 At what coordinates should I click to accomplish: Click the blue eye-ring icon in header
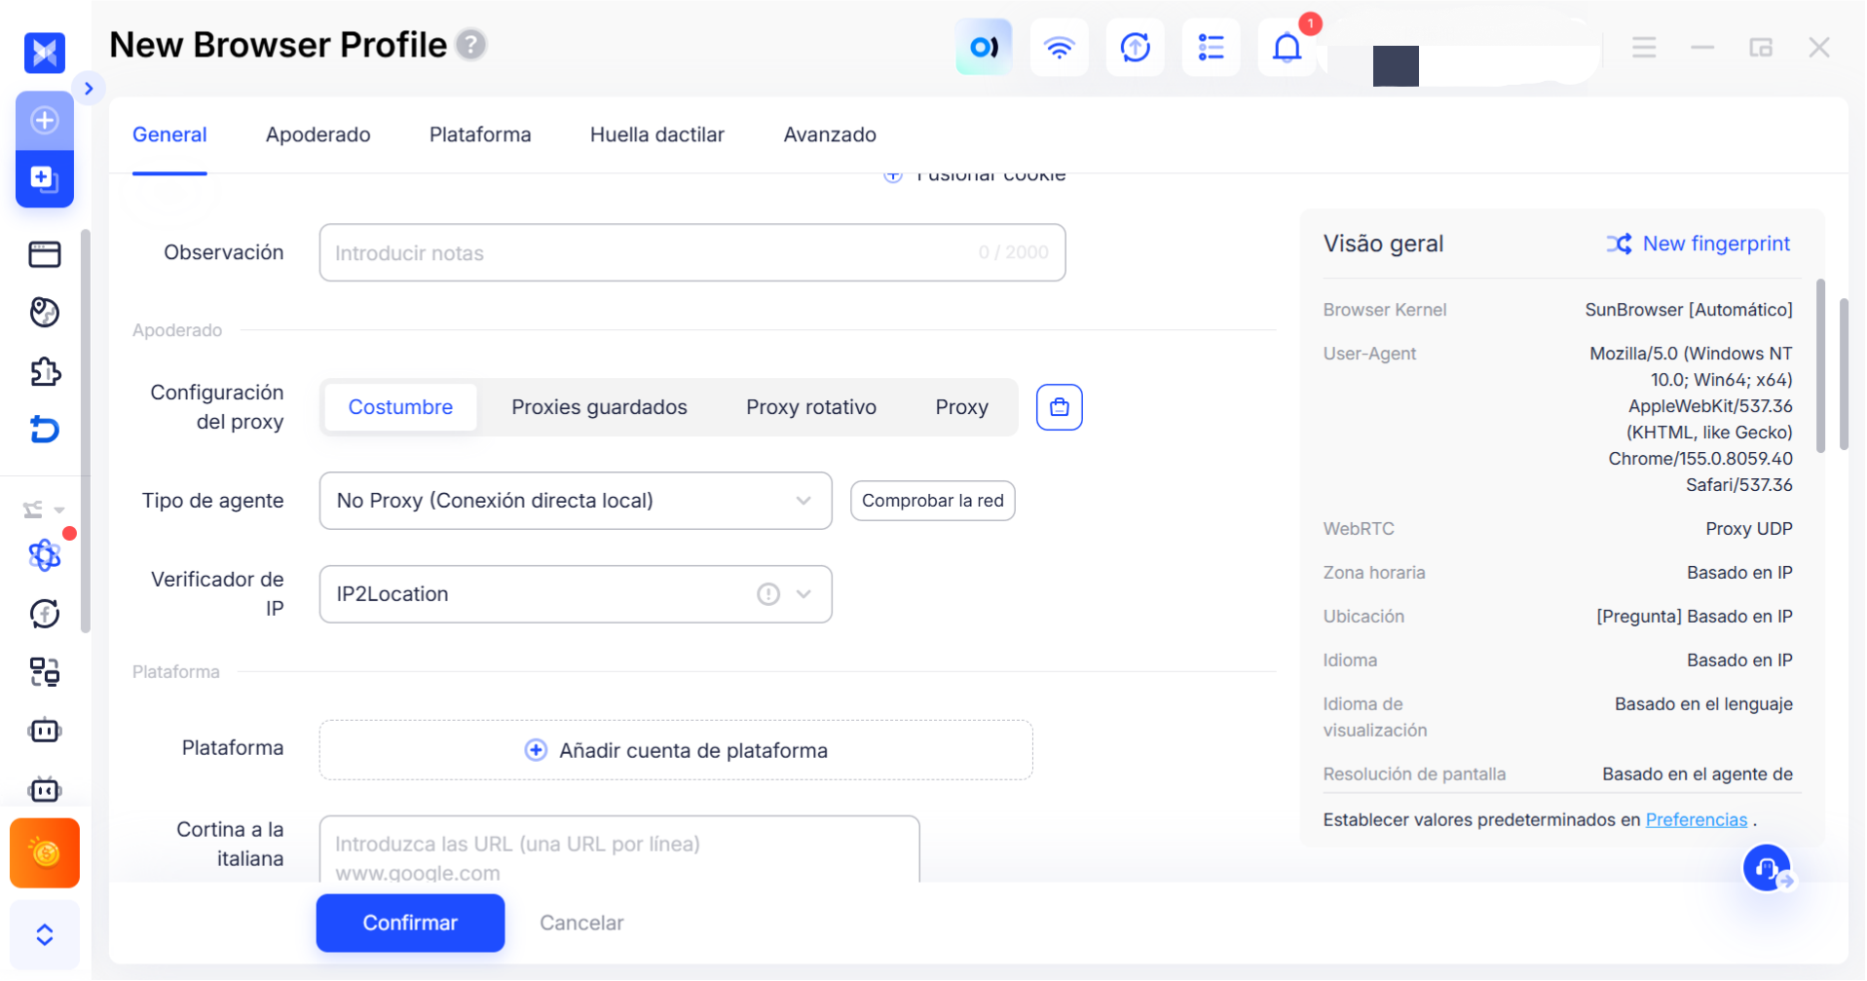(984, 47)
